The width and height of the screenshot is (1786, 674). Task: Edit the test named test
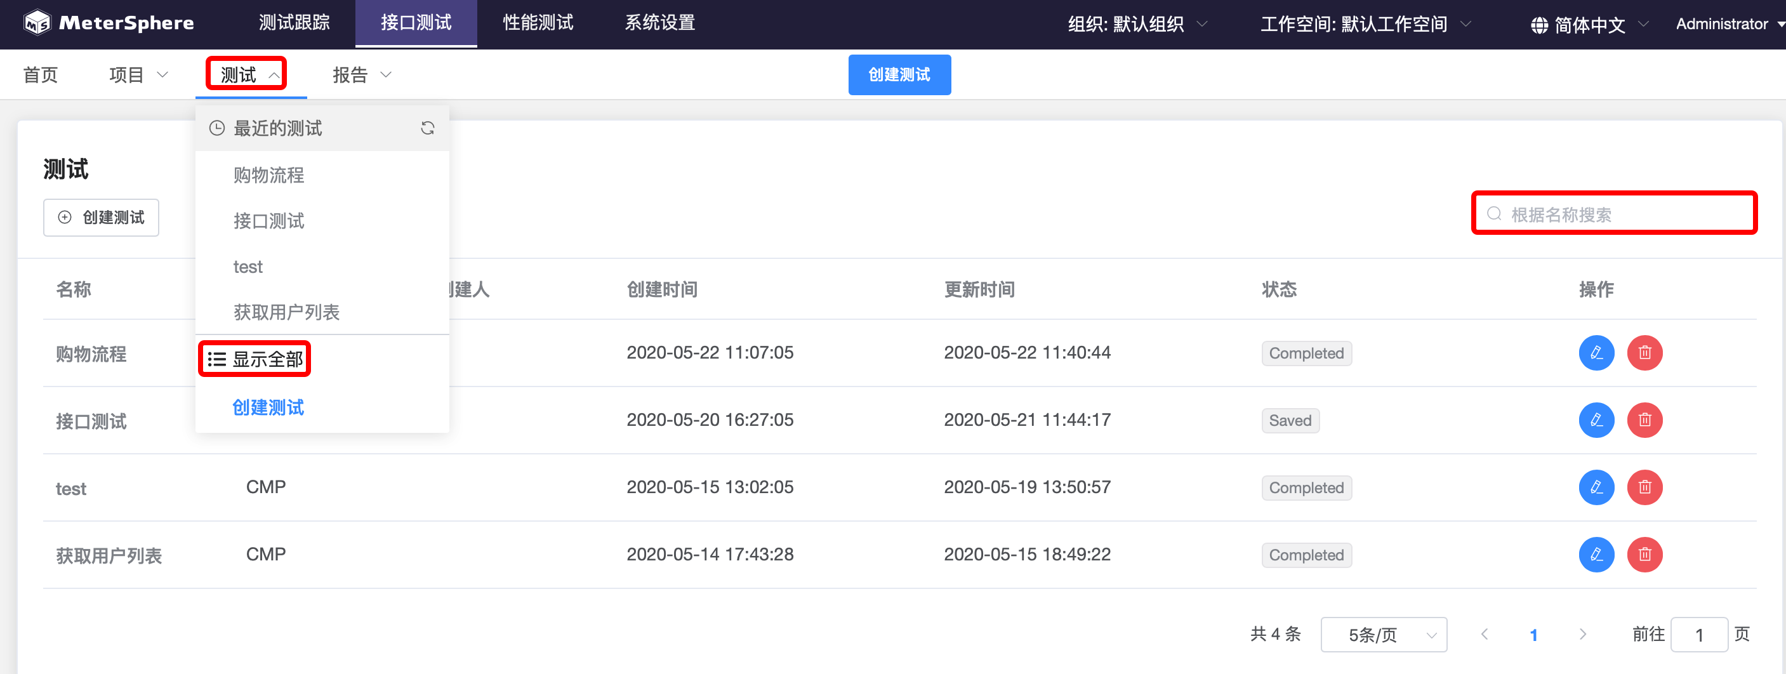pyautogui.click(x=1596, y=487)
